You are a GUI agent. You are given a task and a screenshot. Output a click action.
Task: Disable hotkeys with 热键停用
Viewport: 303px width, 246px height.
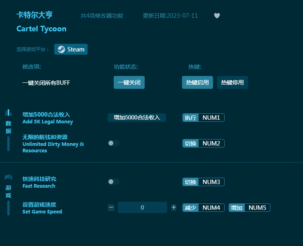[x=232, y=82]
